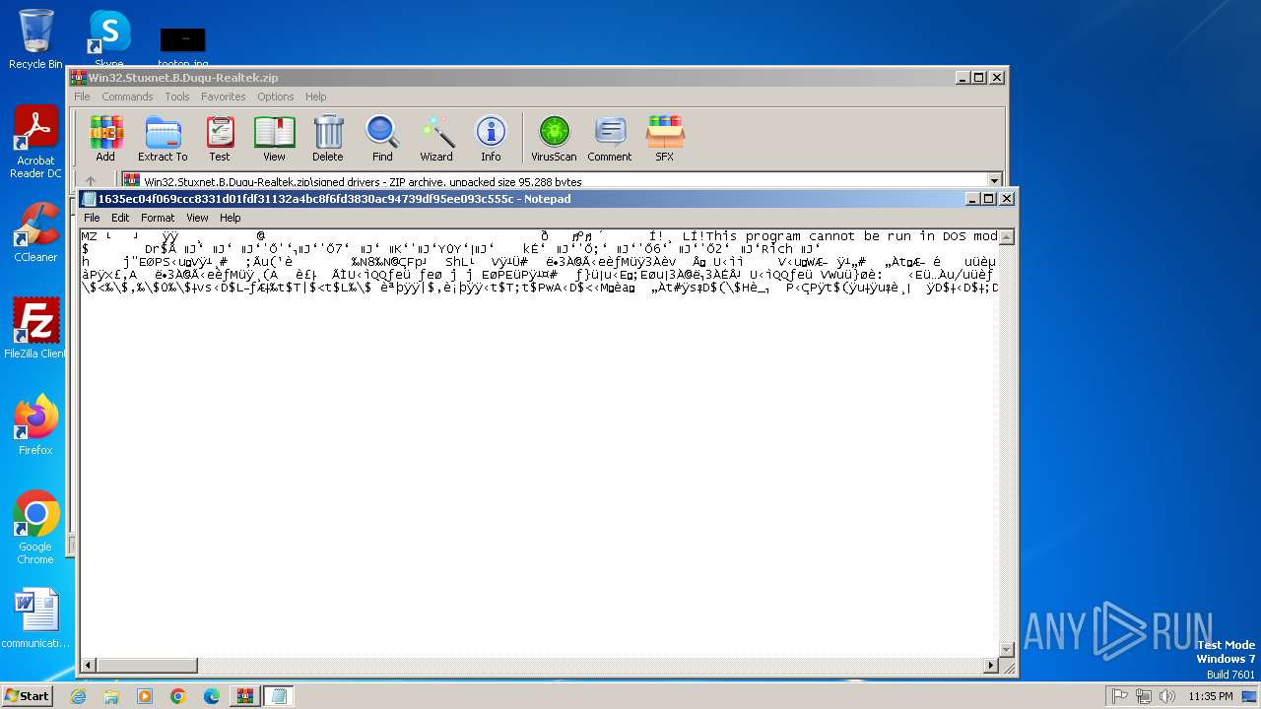Open Find in WinRAR toolbar

(x=382, y=139)
